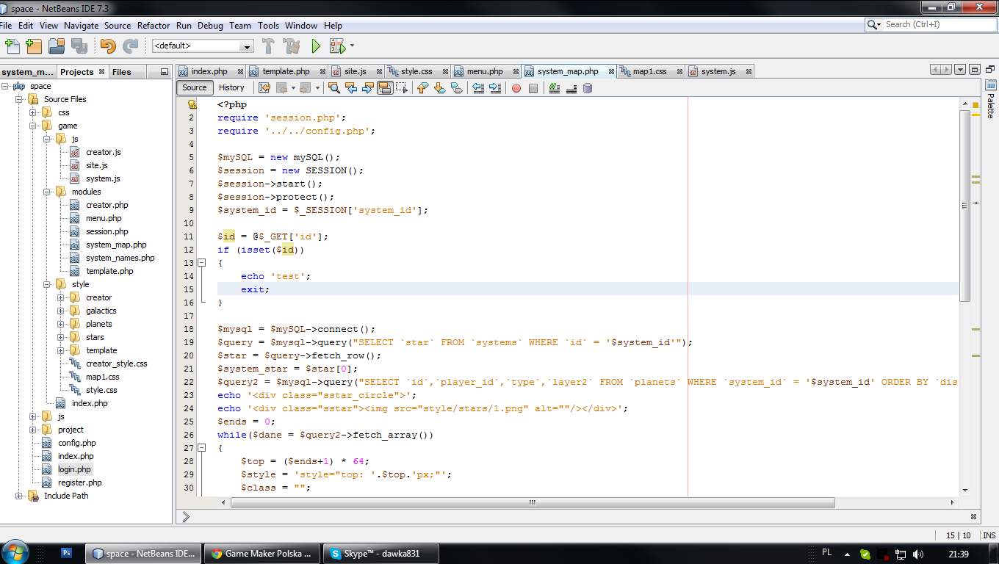999x564 pixels.
Task: Select login.php in the project tree
Action: pos(74,469)
